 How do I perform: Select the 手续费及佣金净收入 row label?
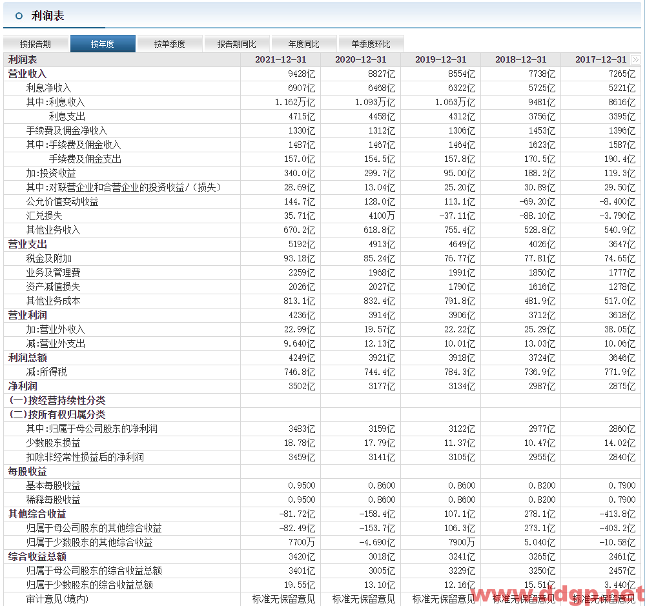point(67,131)
